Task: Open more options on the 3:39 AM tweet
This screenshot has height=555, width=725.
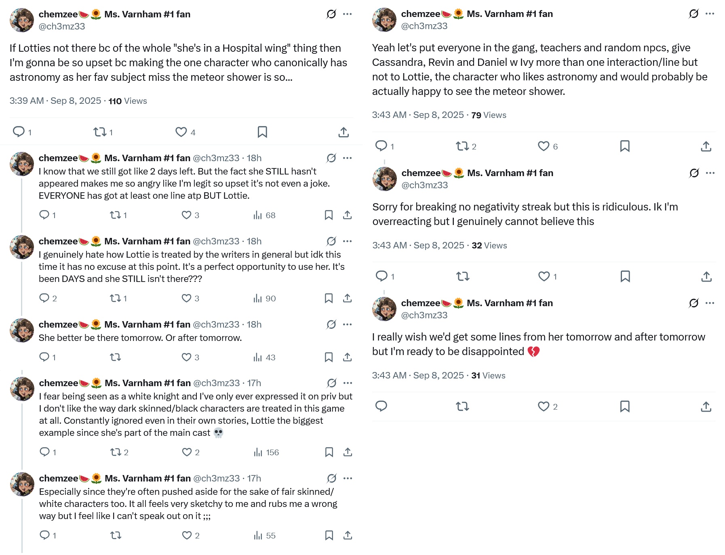Action: [347, 14]
